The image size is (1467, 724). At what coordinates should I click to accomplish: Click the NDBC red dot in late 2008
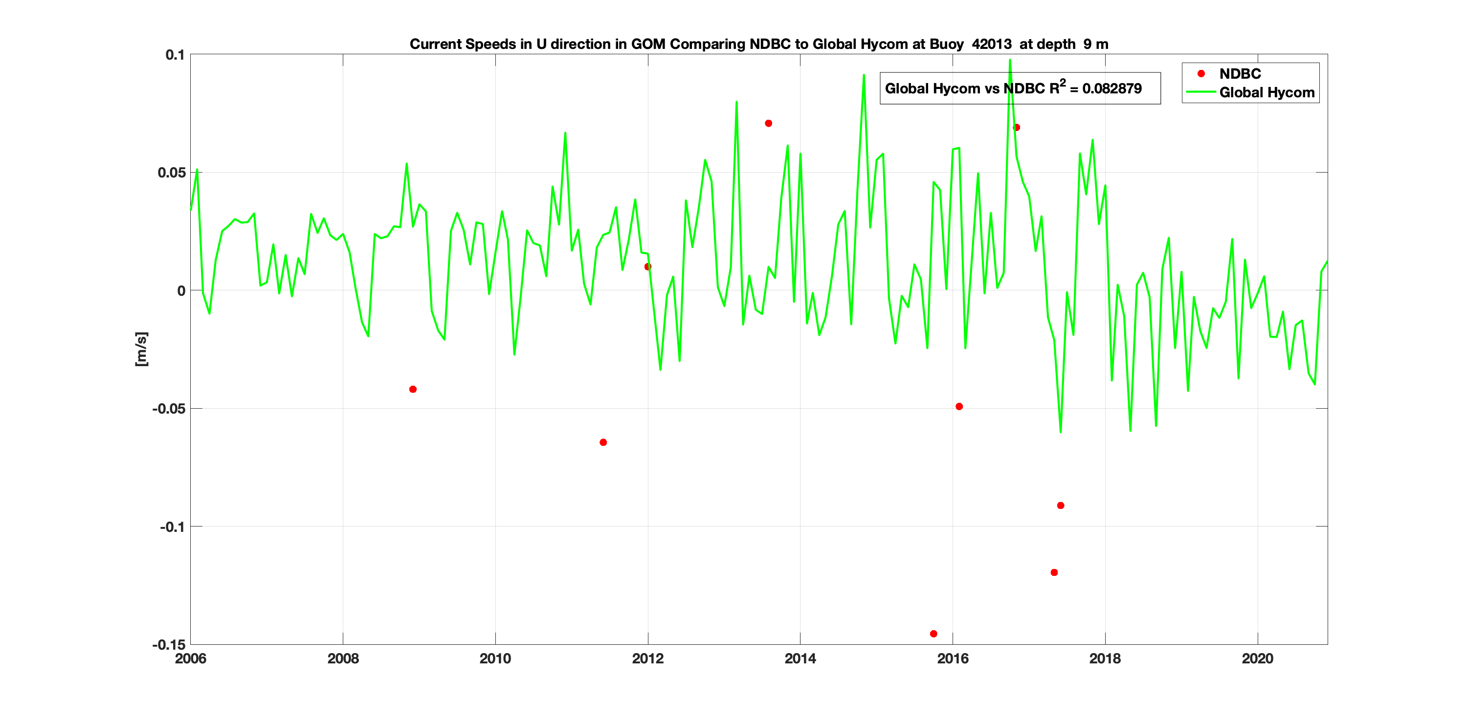coord(413,389)
